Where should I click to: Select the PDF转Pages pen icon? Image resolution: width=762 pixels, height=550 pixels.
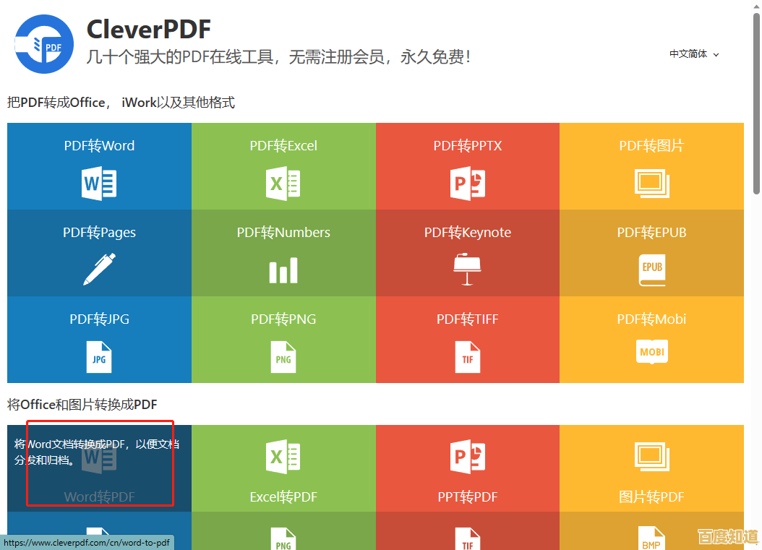(99, 270)
